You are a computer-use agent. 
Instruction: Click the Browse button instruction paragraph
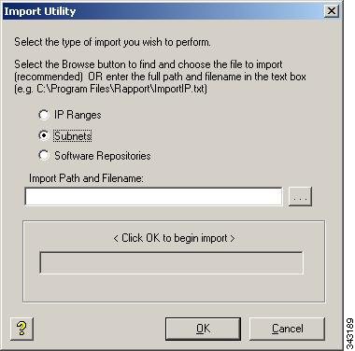point(160,77)
